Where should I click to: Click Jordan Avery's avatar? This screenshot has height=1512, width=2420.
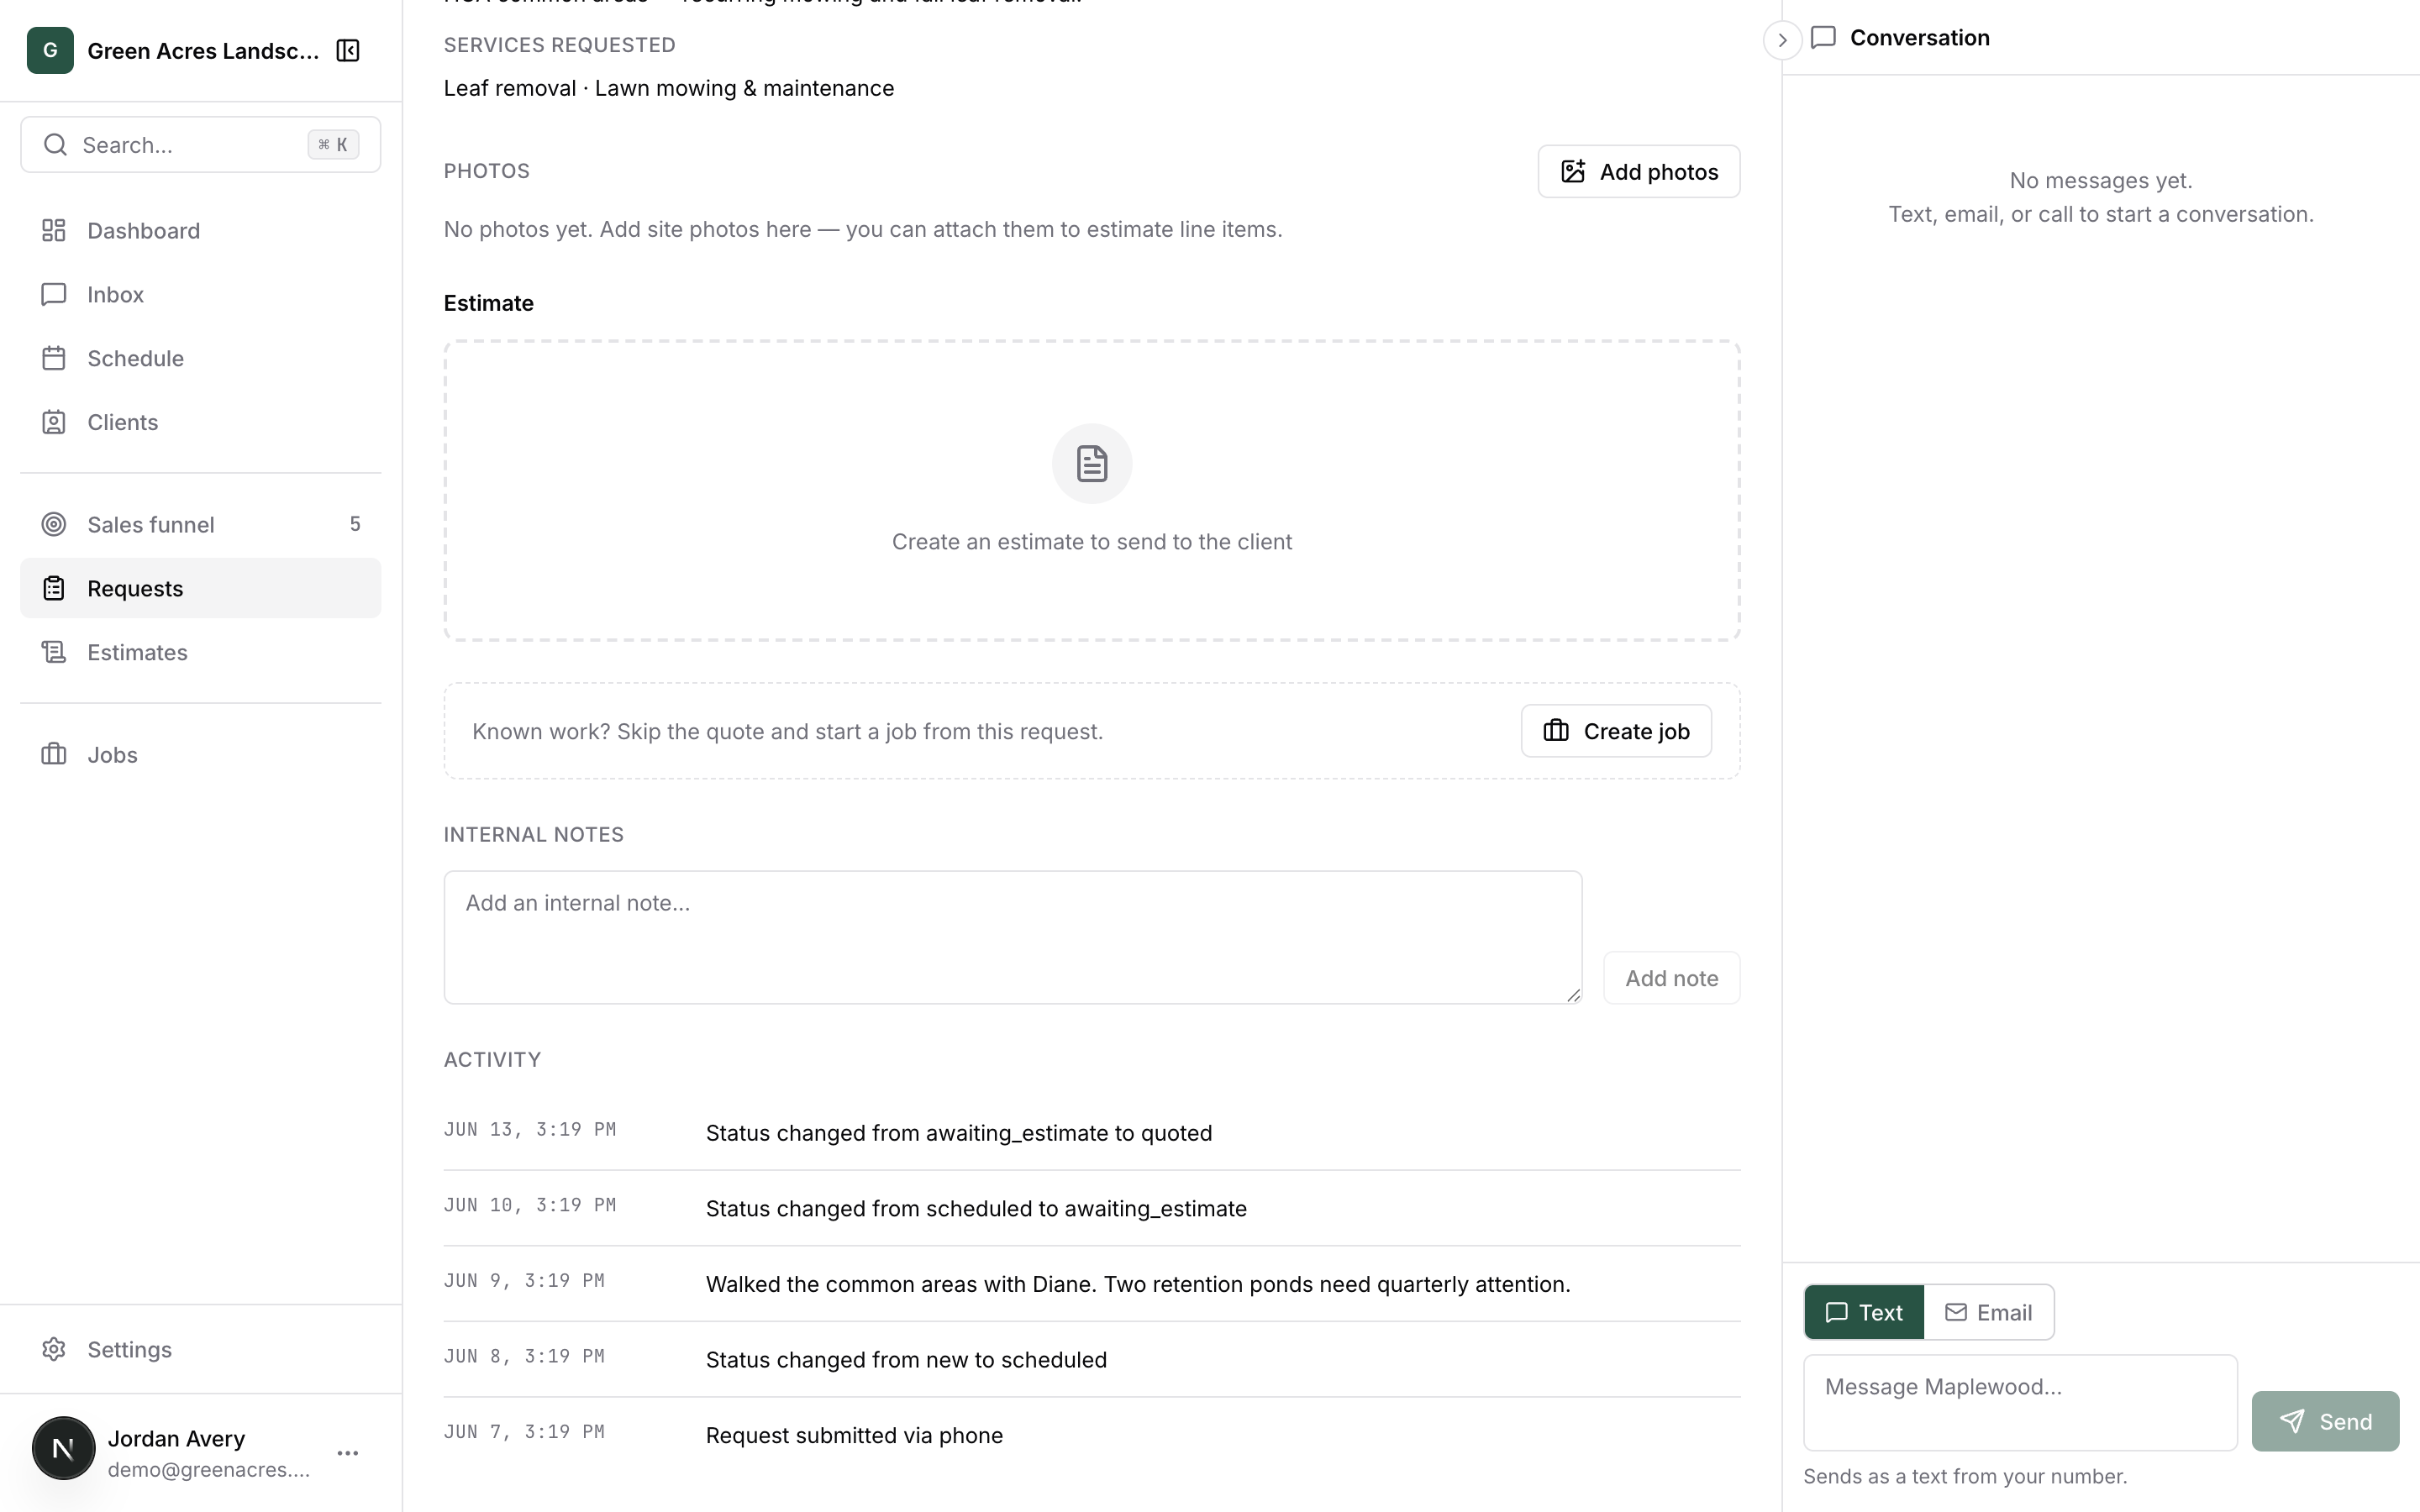click(63, 1448)
